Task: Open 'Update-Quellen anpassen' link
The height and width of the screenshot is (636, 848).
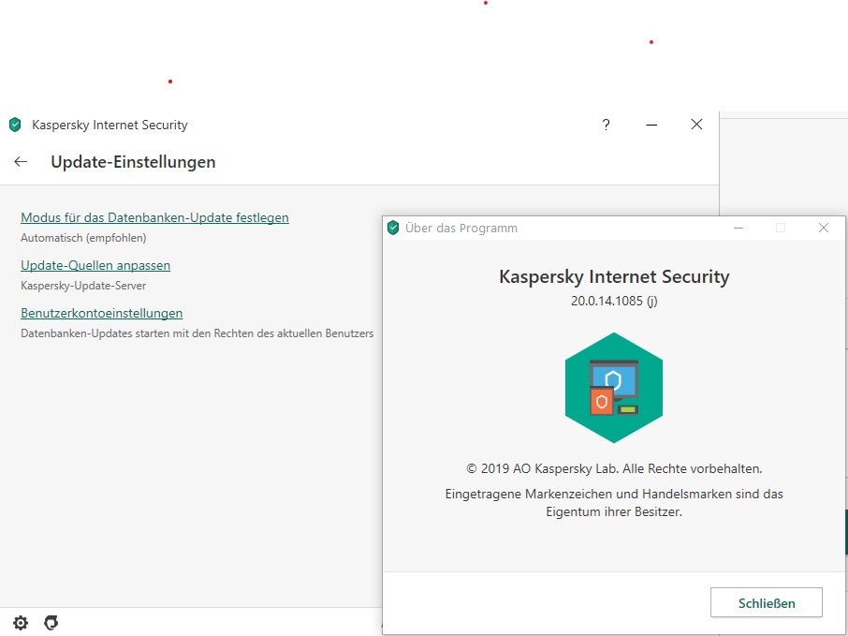Action: (95, 265)
